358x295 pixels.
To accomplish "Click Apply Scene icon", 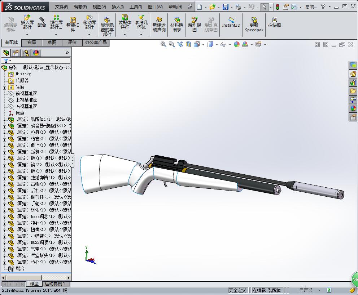I will [245, 44].
